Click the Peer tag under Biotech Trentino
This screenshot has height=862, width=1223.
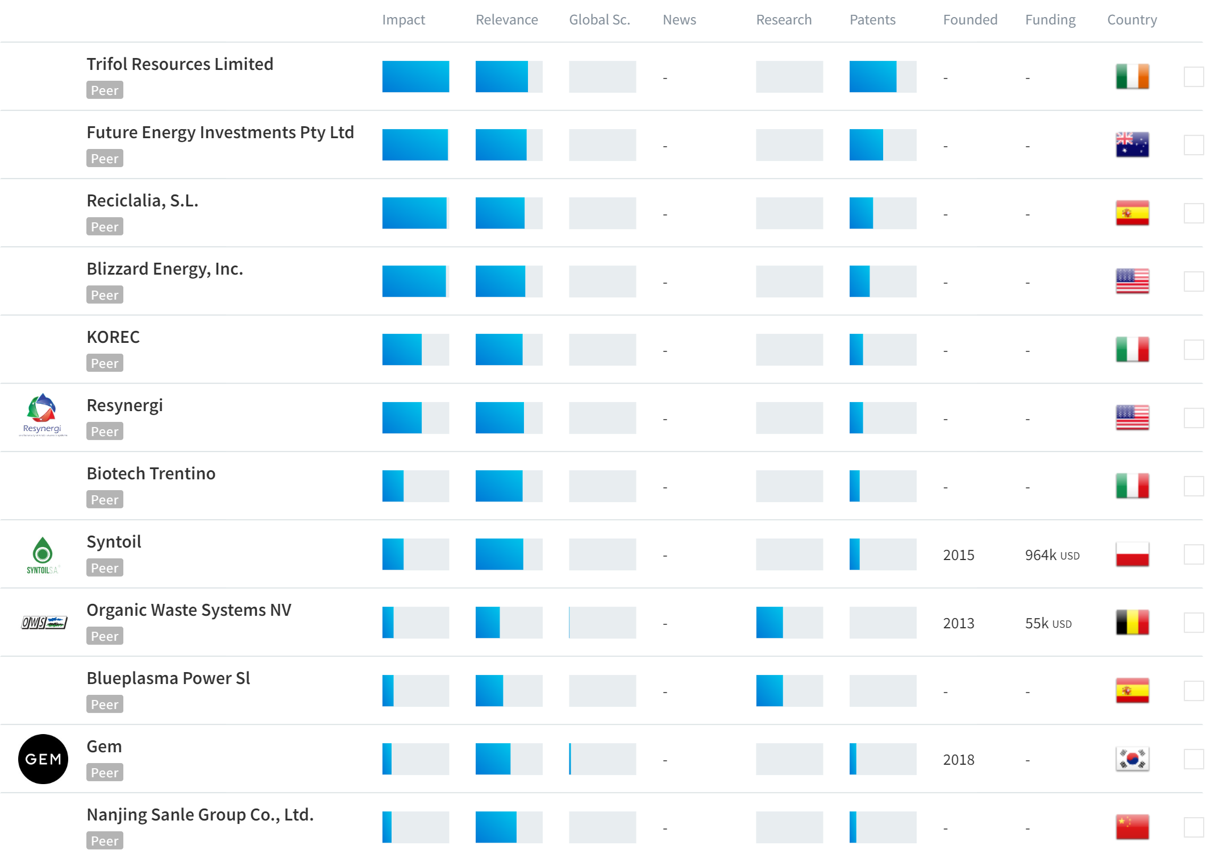[x=105, y=500]
